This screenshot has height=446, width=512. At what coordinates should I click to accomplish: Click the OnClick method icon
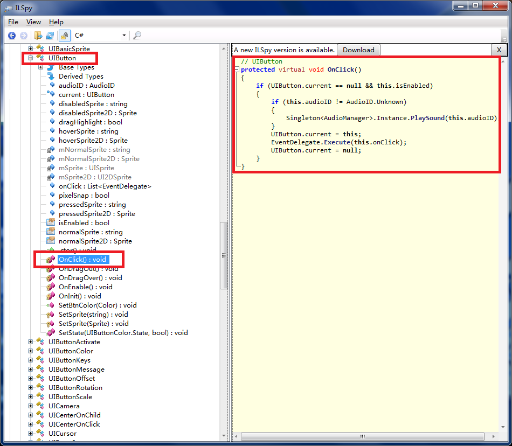51,260
